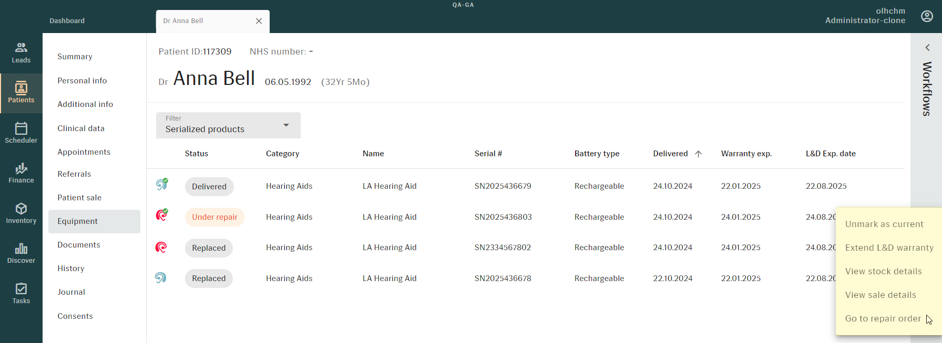Viewport: 942px width, 343px height.
Task: Click hearing aid icon for SN2025436678
Action: click(x=161, y=277)
